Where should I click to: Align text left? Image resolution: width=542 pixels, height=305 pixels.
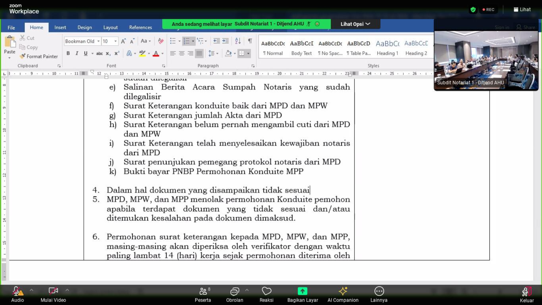point(173,53)
